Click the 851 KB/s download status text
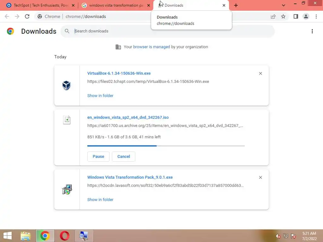The height and width of the screenshot is (242, 323). (x=124, y=137)
